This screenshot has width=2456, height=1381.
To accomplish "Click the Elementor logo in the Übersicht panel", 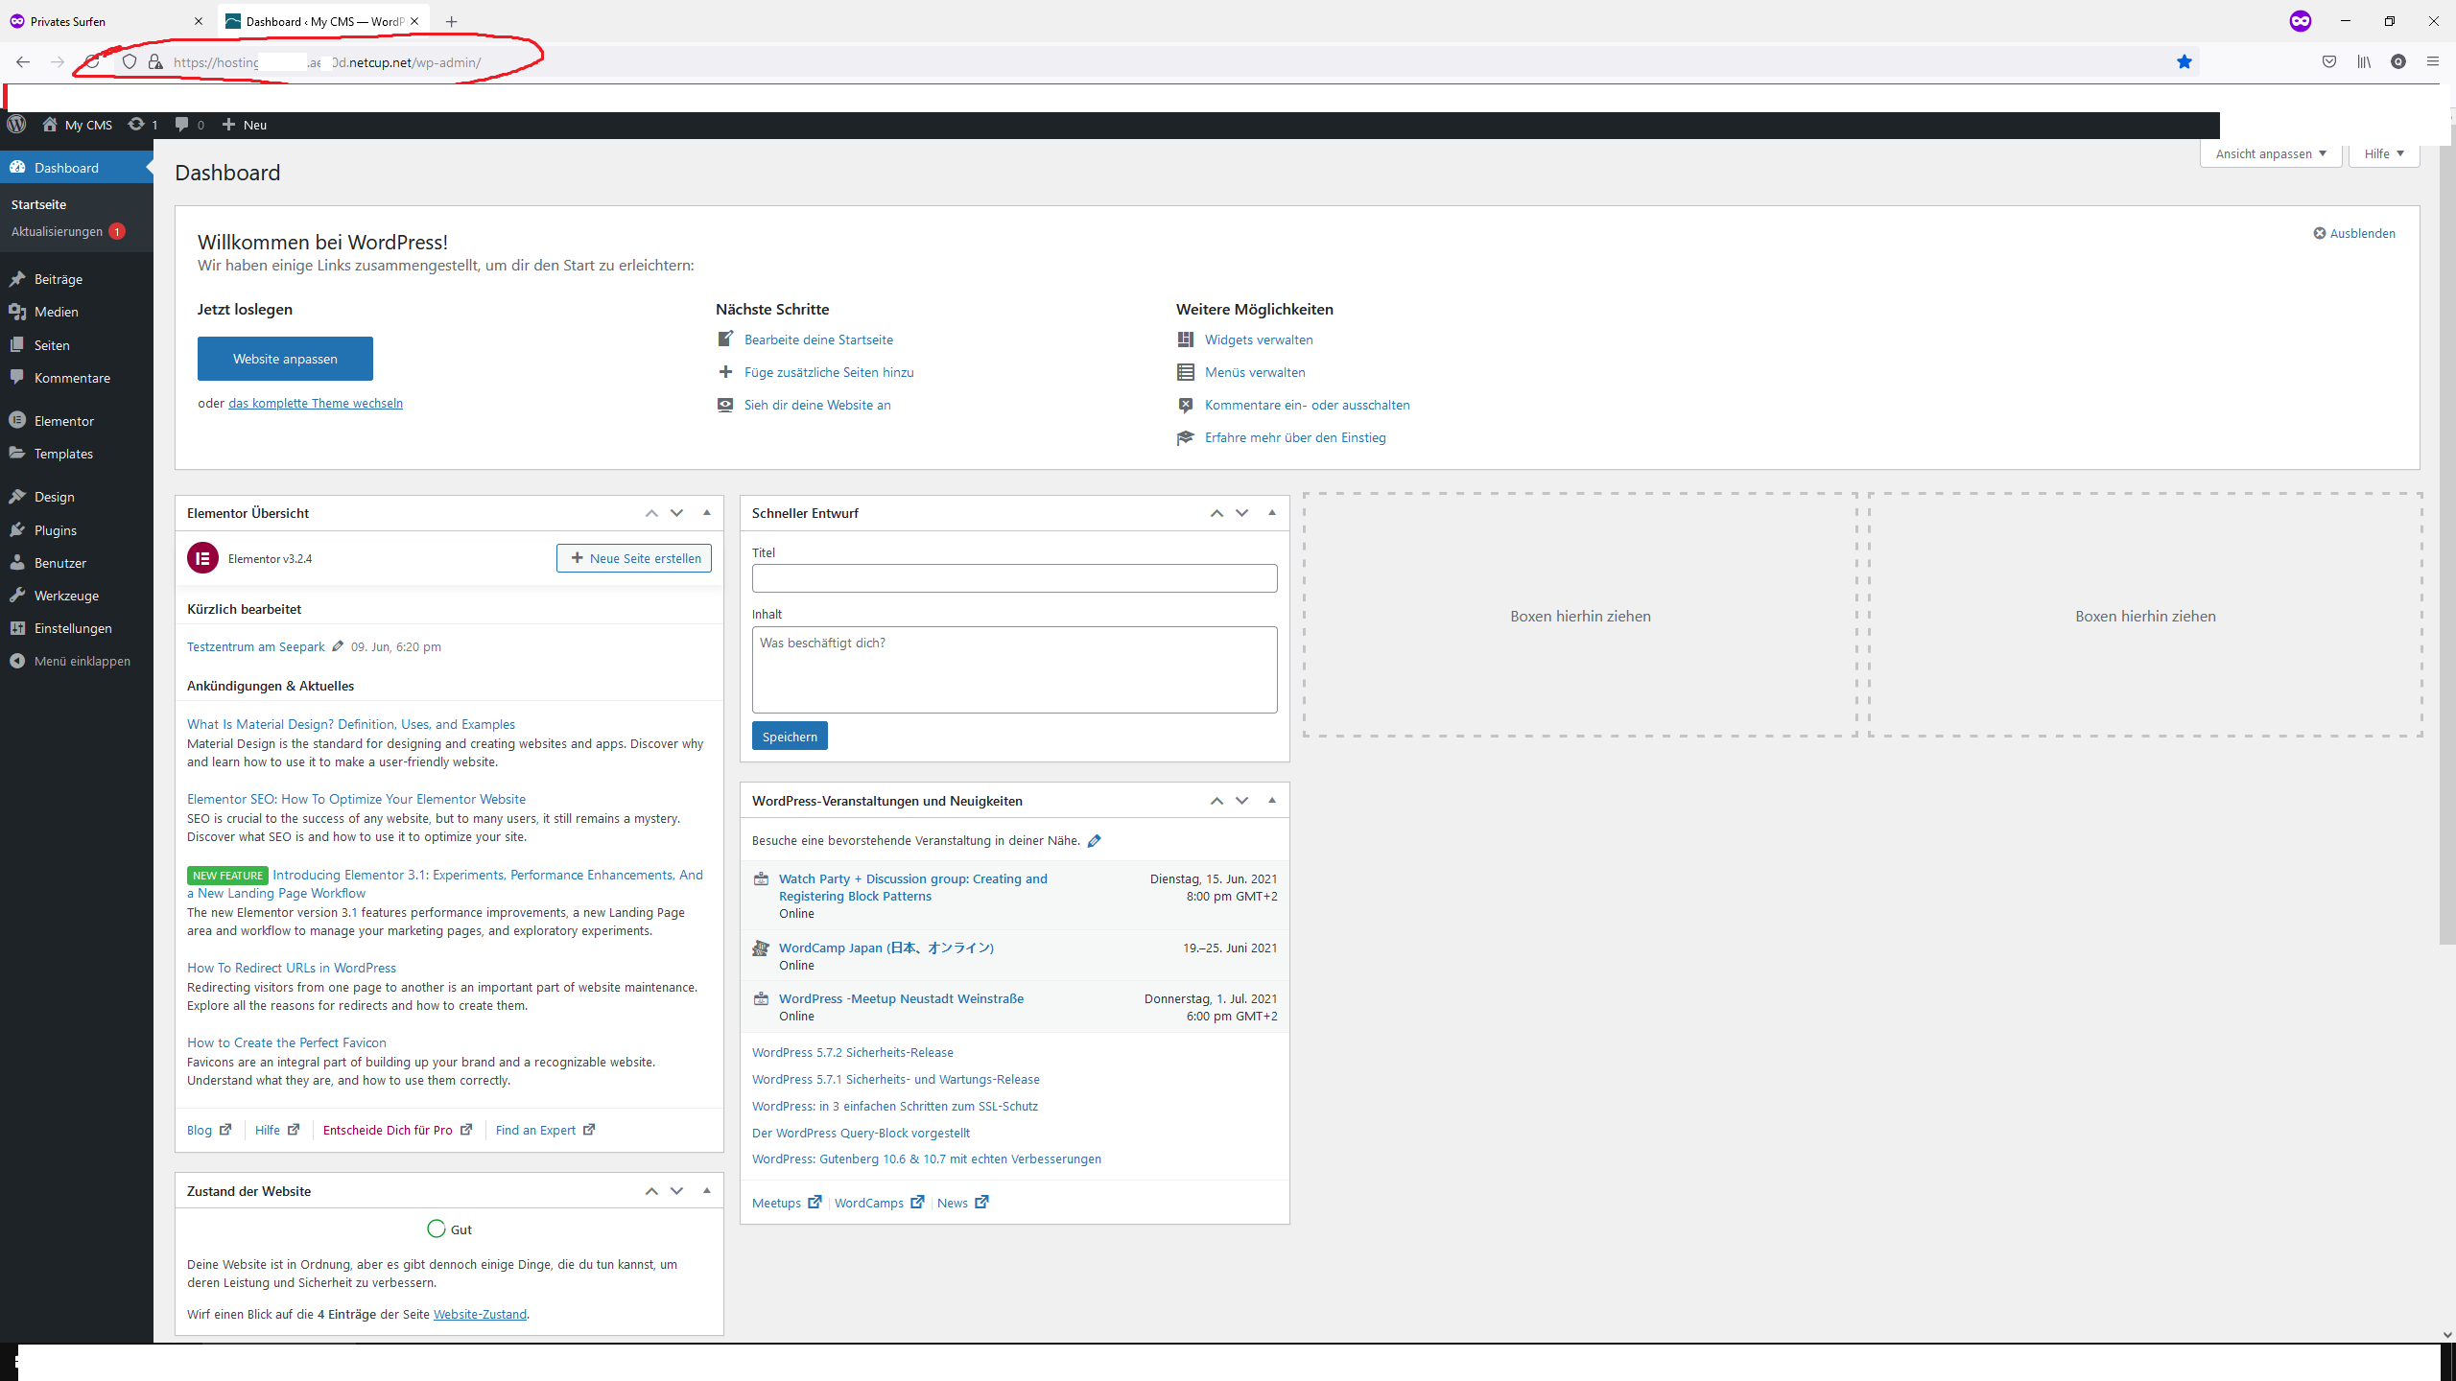I will click(202, 558).
